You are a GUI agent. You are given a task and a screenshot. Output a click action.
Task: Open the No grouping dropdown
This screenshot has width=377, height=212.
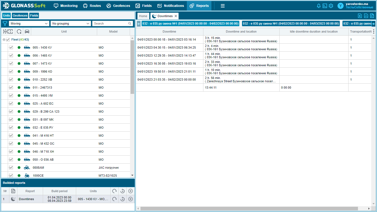tap(71, 23)
